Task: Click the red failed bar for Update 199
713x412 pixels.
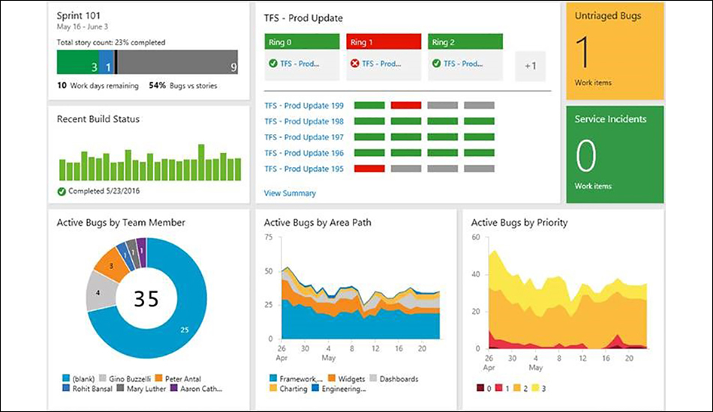Action: [406, 106]
